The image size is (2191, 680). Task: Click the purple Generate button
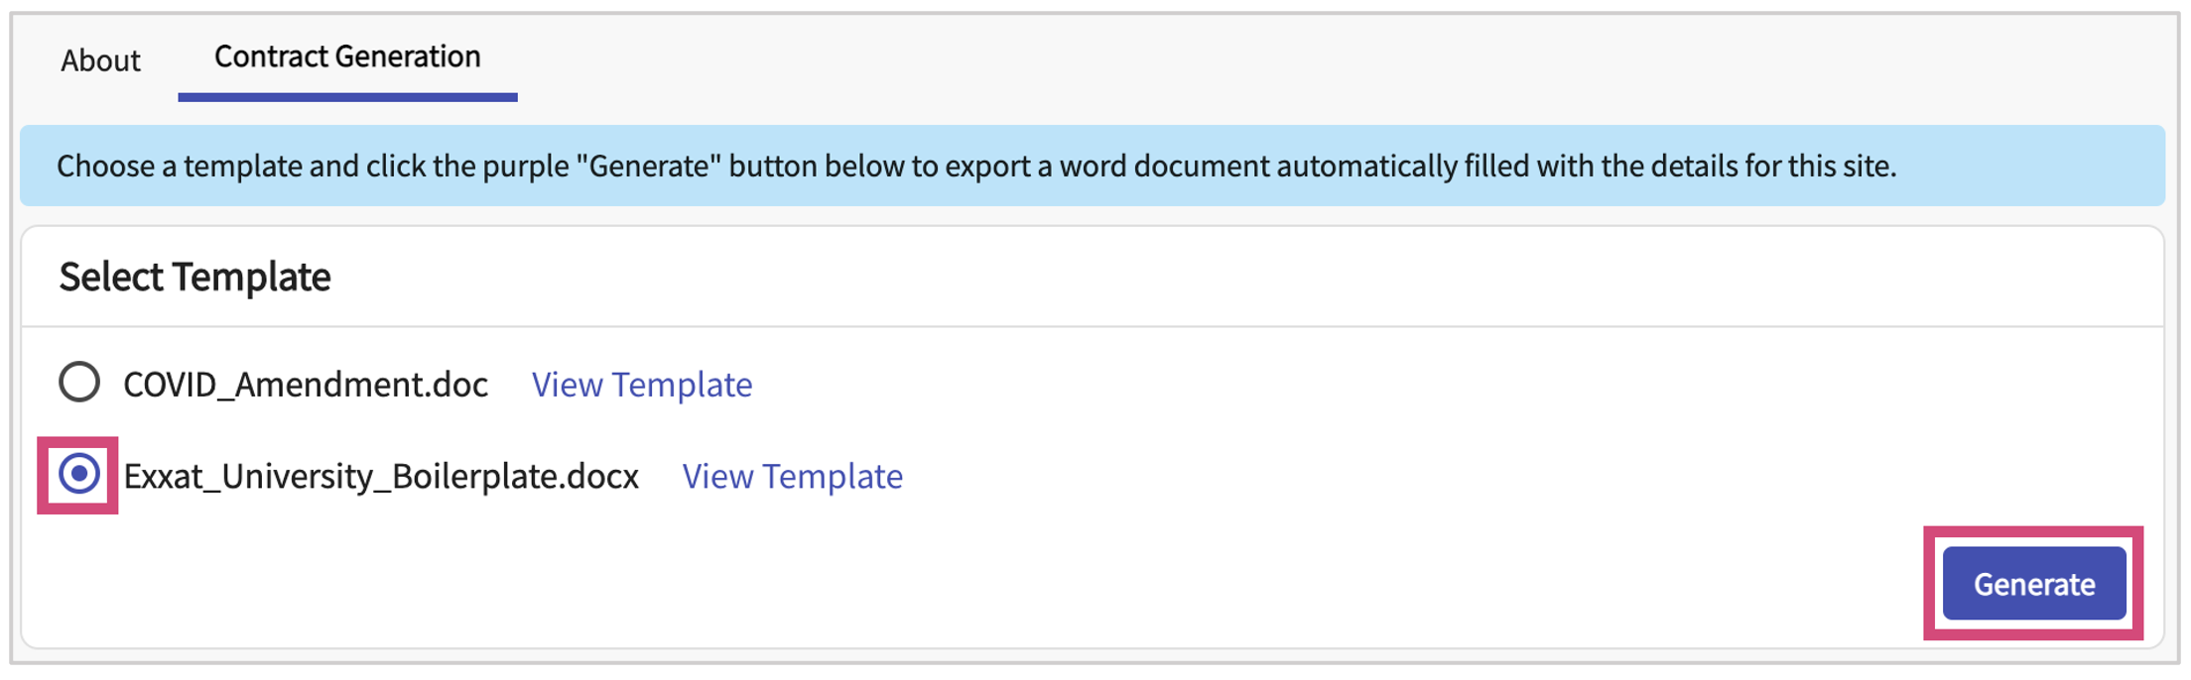click(x=2033, y=584)
